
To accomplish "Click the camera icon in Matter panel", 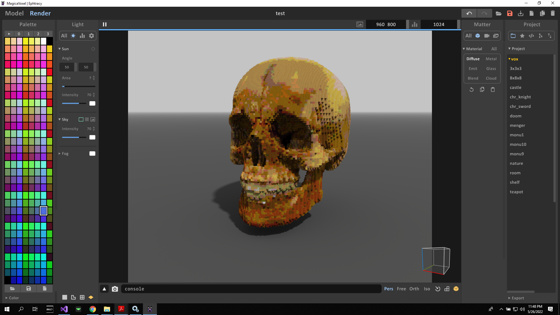I will click(487, 36).
